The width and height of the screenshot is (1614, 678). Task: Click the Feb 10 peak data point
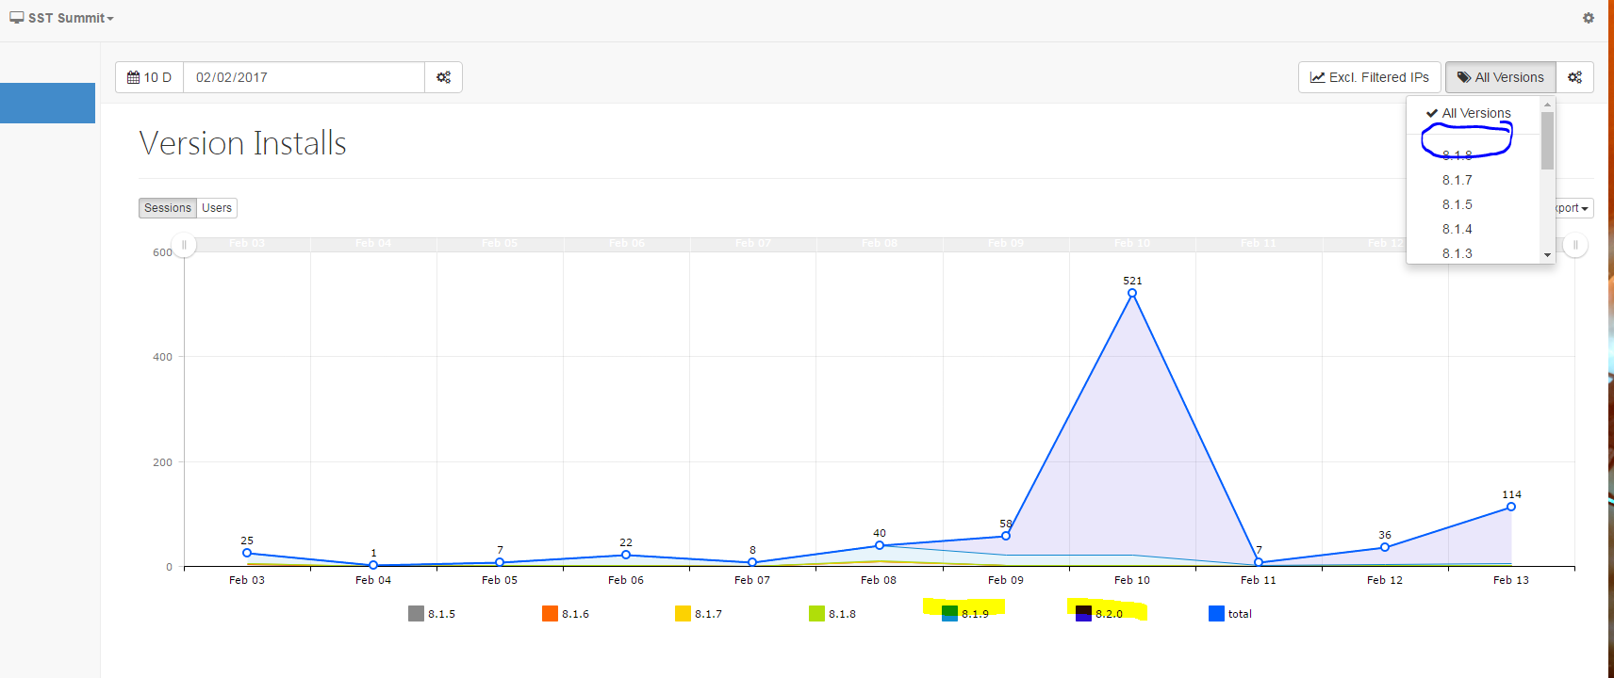[x=1132, y=293]
